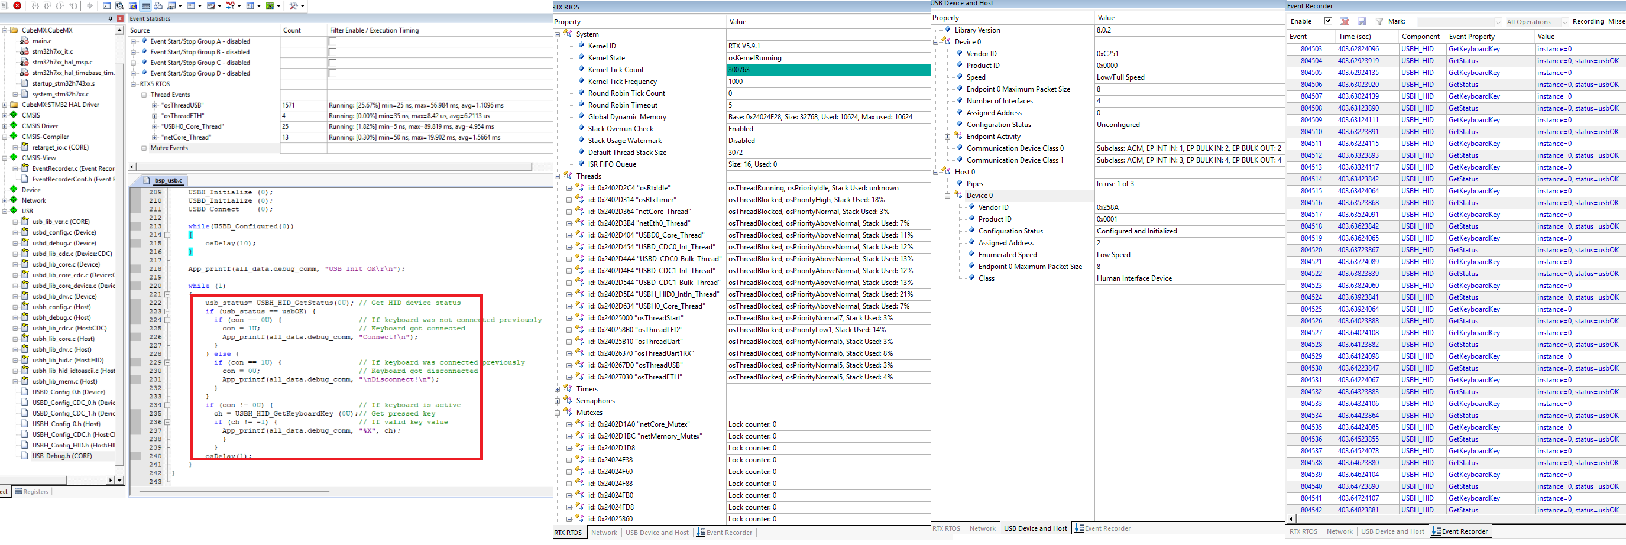This screenshot has width=1626, height=545.
Task: Open the Command Window icon
Action: pyautogui.click(x=106, y=6)
